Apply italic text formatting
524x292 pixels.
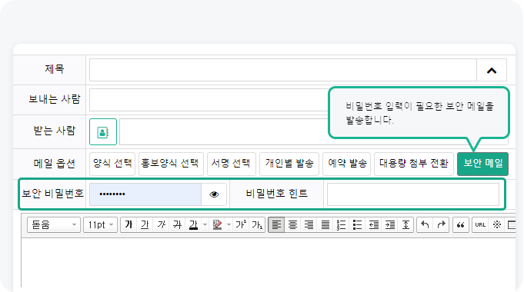point(161,224)
